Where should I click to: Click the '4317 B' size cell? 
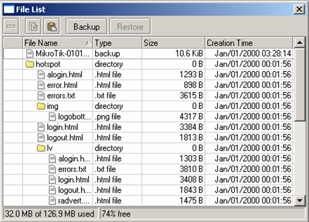coord(191,117)
